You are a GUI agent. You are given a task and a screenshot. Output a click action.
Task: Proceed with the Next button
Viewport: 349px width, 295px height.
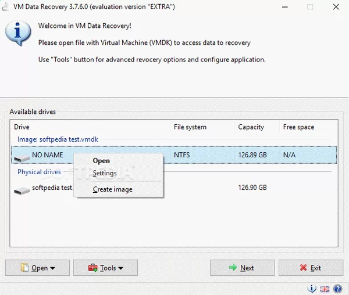[x=242, y=268]
